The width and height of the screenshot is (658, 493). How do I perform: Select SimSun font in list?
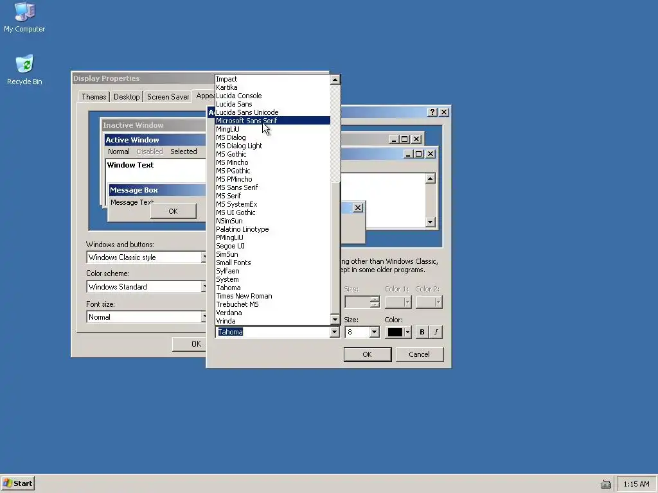point(272,254)
